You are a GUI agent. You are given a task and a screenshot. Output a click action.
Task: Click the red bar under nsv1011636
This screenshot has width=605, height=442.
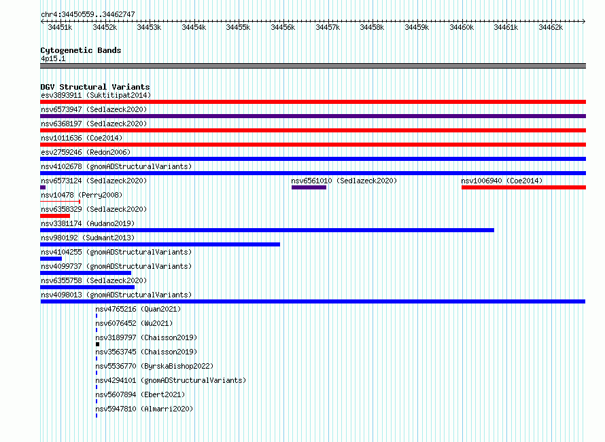313,145
